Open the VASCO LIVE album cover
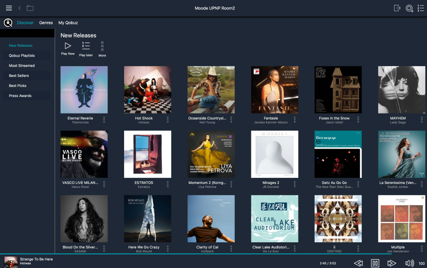Viewport: 427px width, 268px height. [x=84, y=154]
